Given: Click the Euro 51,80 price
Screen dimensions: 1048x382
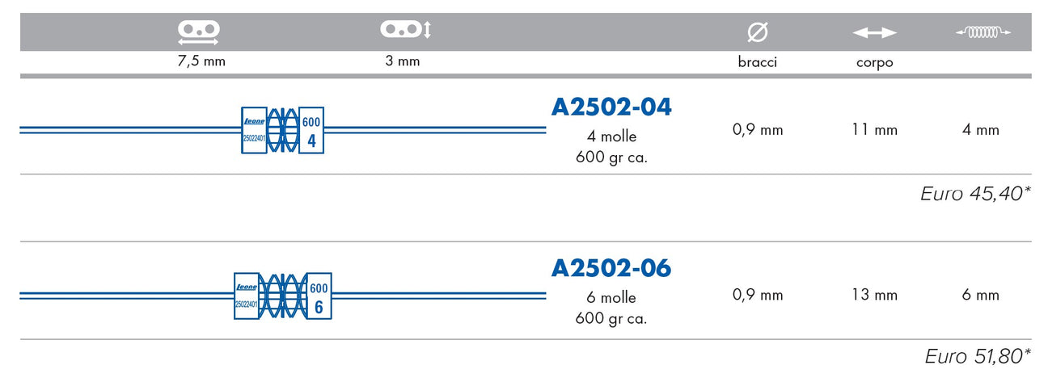Looking at the screenshot, I should pyautogui.click(x=978, y=355).
